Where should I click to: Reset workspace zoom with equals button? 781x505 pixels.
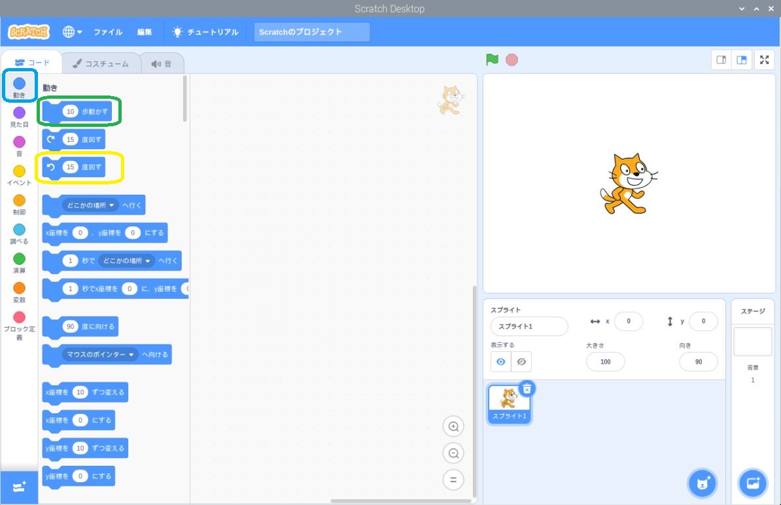tap(453, 479)
